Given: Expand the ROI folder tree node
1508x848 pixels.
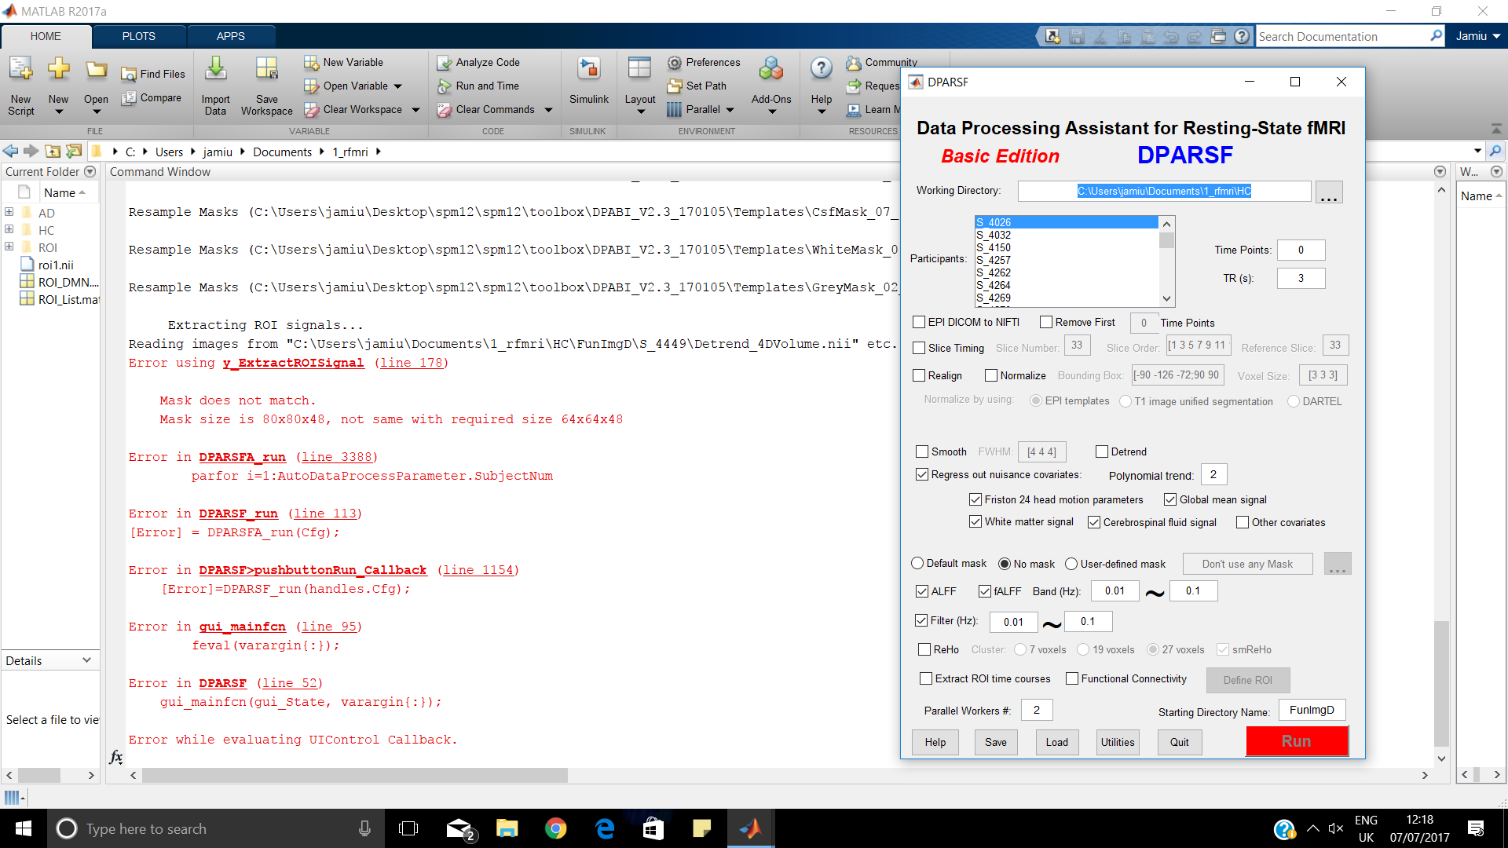Looking at the screenshot, I should point(9,247).
